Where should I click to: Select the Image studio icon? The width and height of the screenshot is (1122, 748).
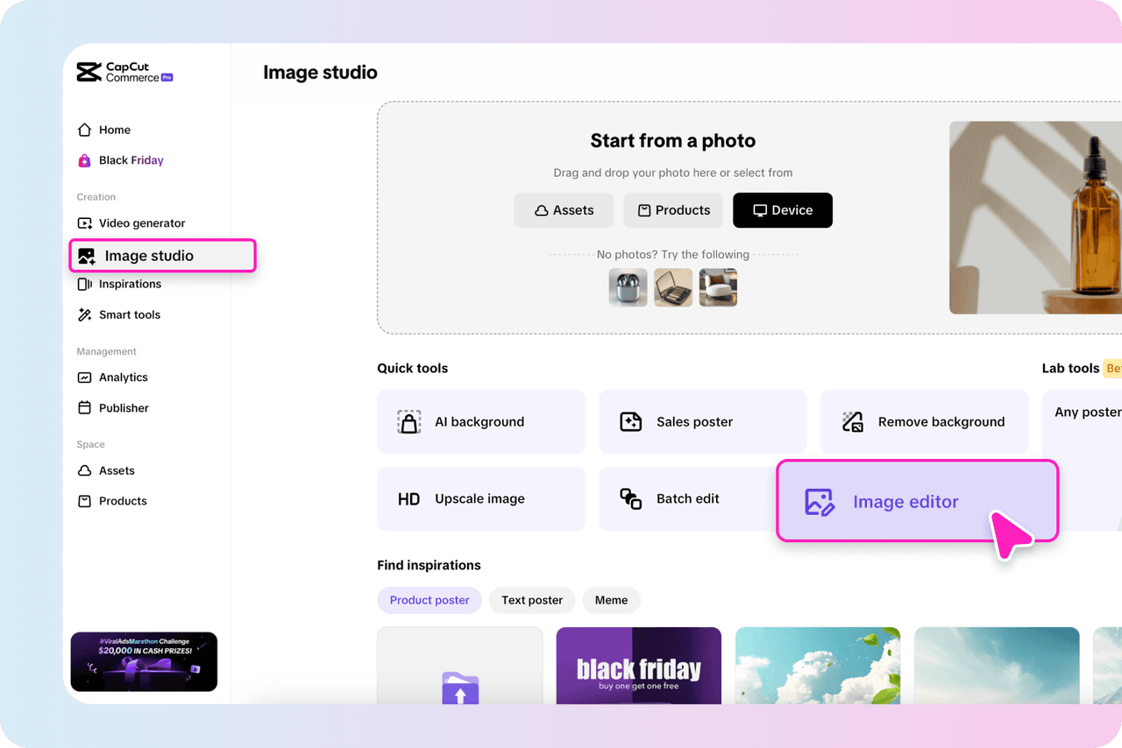(86, 255)
